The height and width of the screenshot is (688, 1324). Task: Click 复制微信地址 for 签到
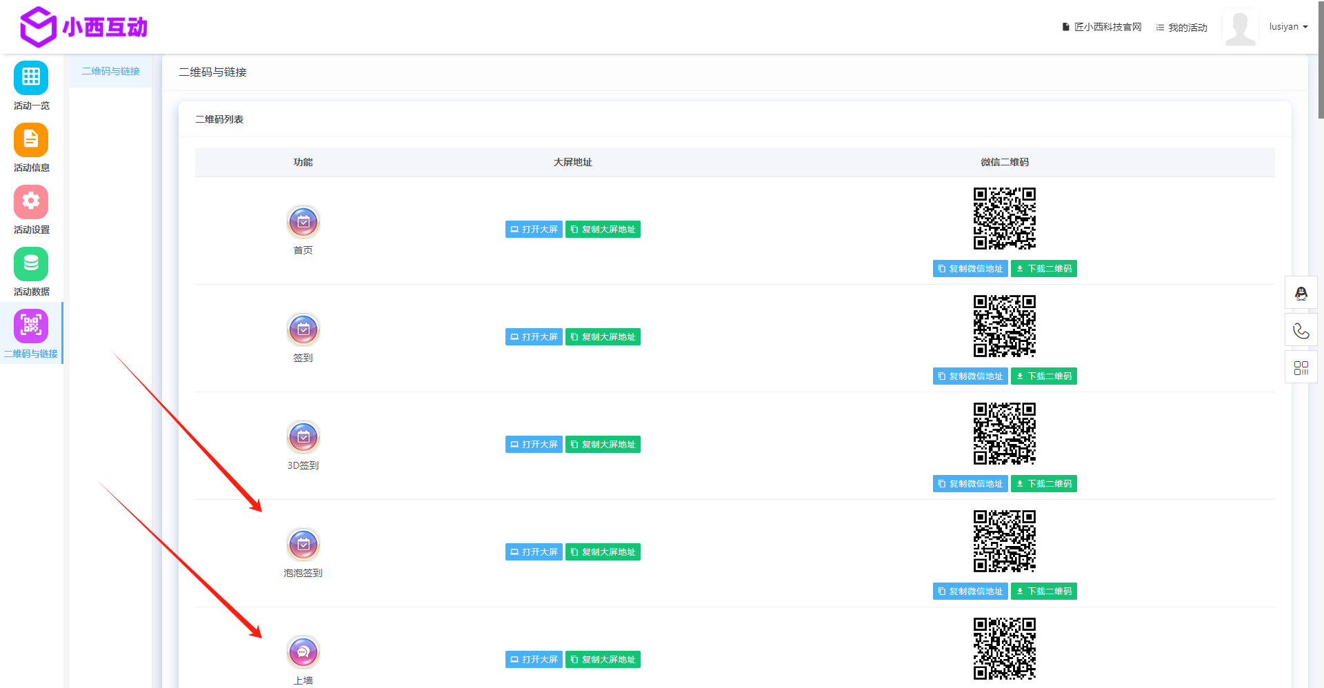(970, 376)
